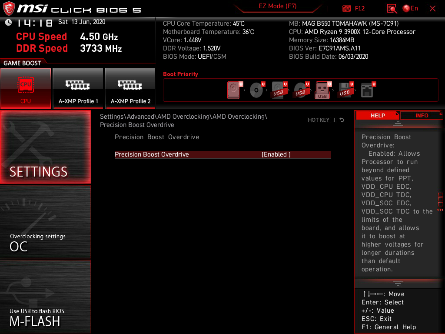Click the CPU Core Temperature 45°C reading
The width and height of the screenshot is (445, 334).
pos(203,23)
